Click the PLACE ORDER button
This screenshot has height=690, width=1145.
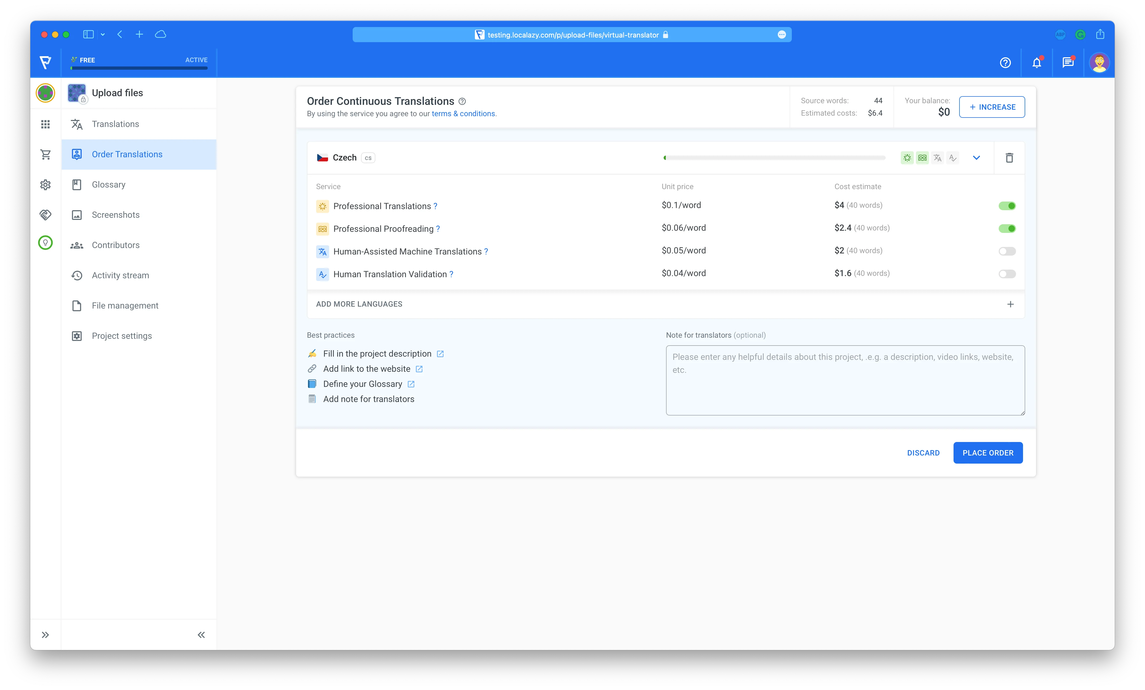coord(987,453)
